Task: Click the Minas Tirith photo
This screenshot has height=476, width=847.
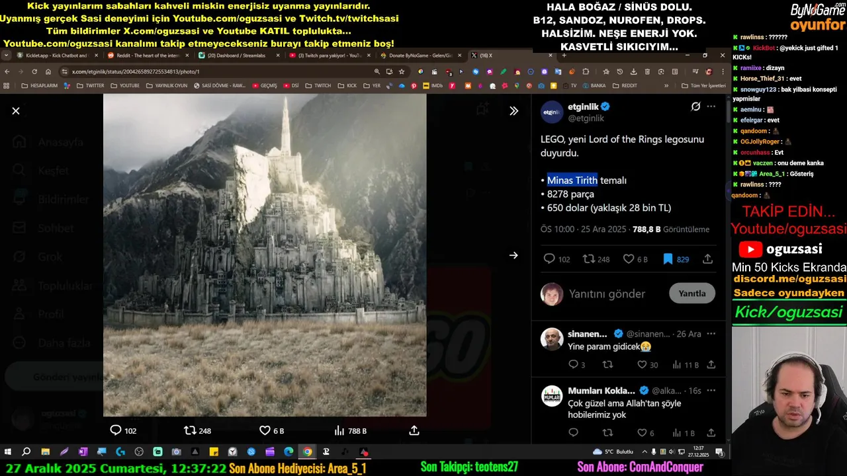Action: [x=265, y=255]
